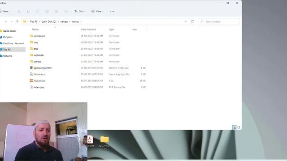Screen dimensions: 287x161
Task: Click the folder icon in address bar
Action: [25, 21]
